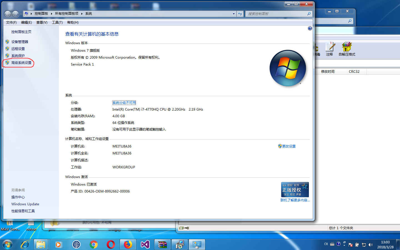Go to 控制面板主页
The height and width of the screenshot is (250, 400).
(21, 32)
